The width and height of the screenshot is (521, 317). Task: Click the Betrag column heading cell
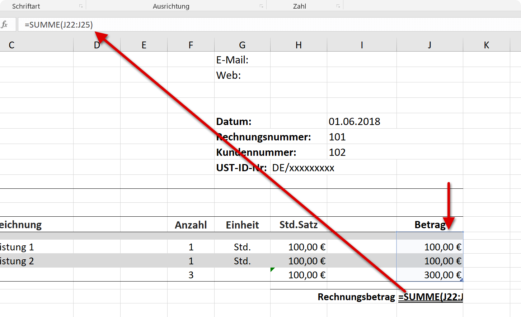430,225
